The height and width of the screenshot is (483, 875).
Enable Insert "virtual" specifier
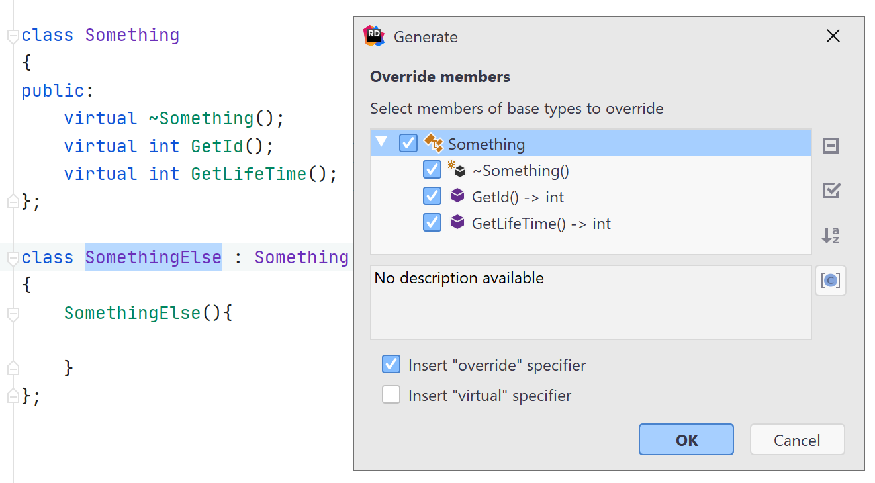pyautogui.click(x=391, y=394)
